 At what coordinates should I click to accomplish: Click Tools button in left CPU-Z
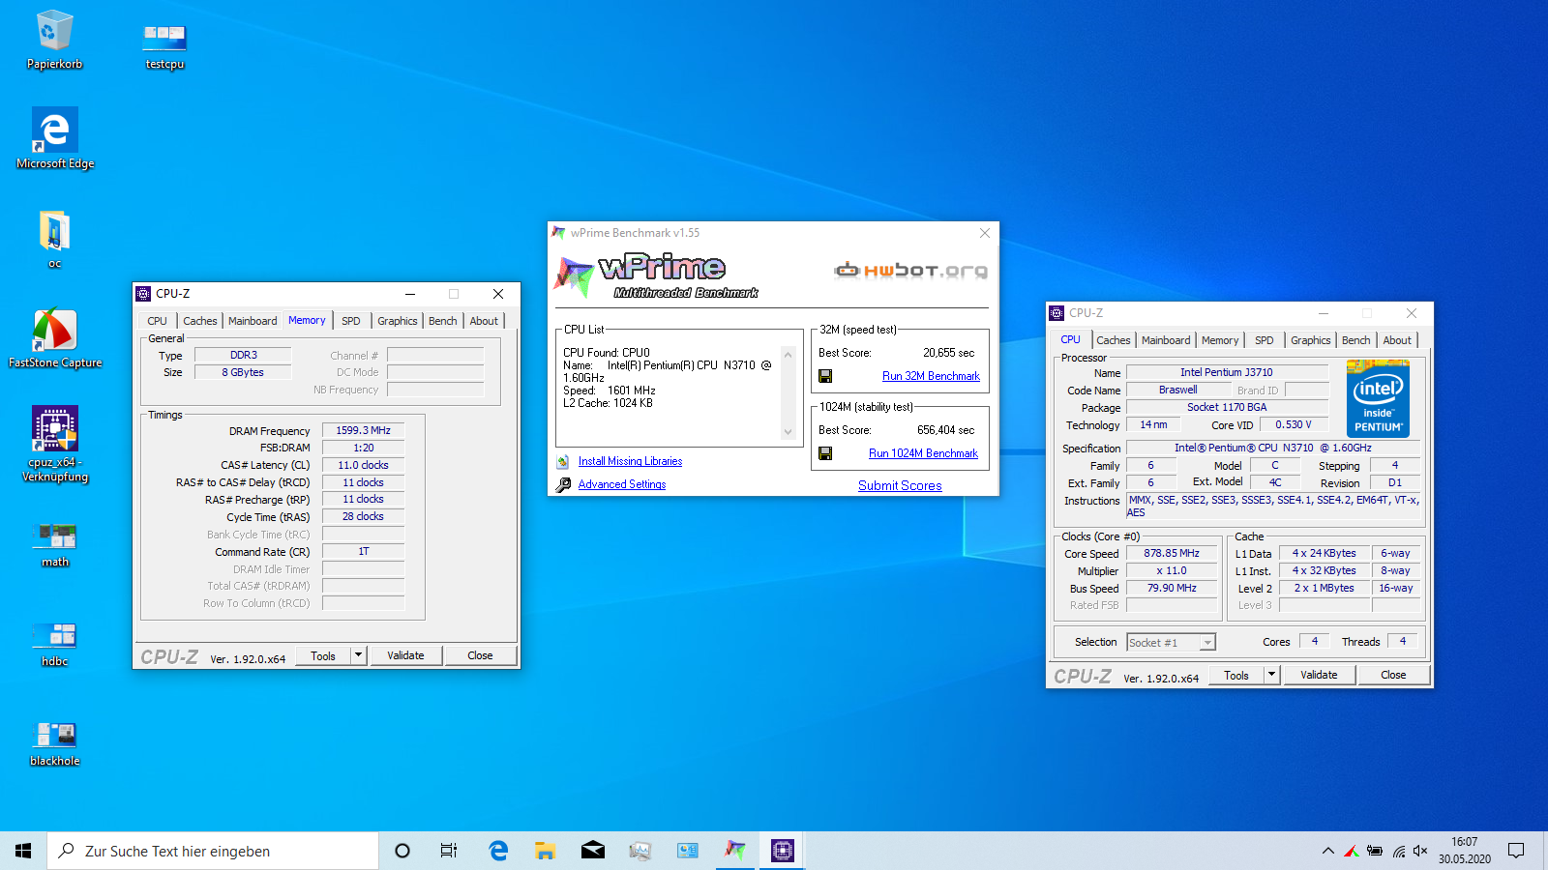[323, 655]
